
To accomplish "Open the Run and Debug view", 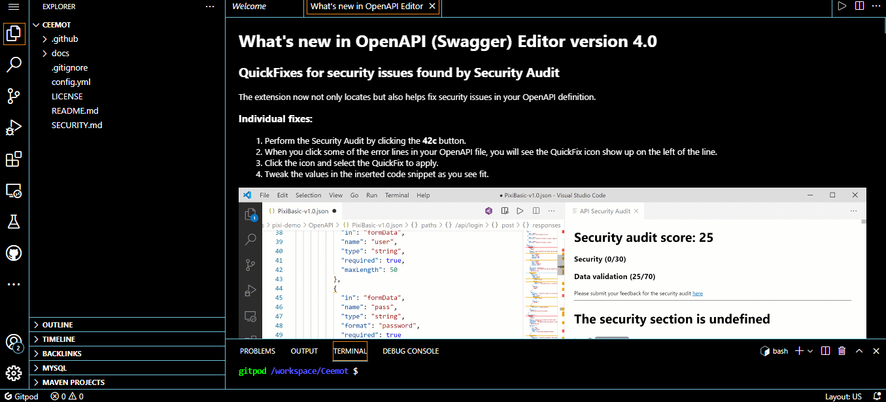I will 14,127.
